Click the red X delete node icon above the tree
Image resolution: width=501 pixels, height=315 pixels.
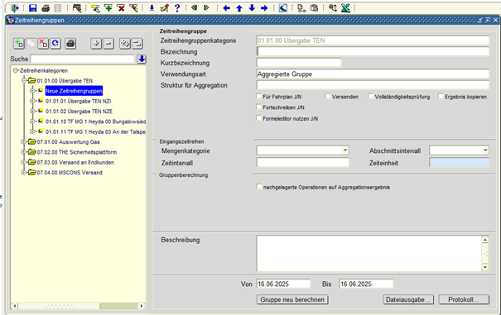[43, 43]
